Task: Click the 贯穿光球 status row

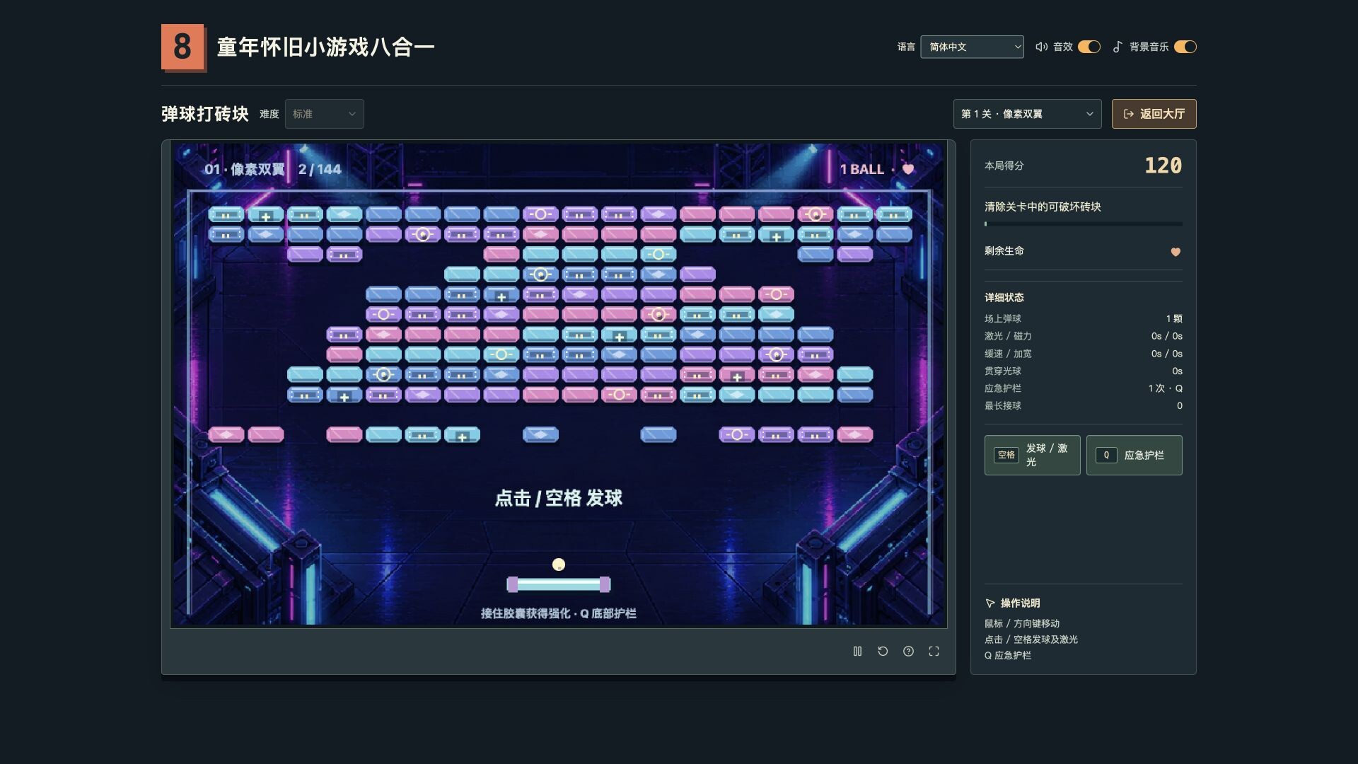Action: (1083, 371)
